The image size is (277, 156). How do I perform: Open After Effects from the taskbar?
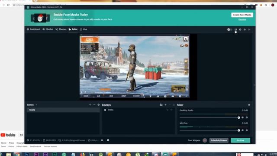(x=45, y=154)
